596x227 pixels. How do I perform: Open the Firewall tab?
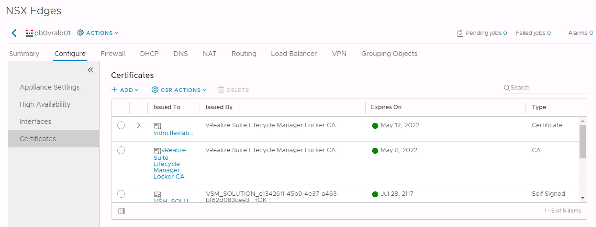pos(113,54)
